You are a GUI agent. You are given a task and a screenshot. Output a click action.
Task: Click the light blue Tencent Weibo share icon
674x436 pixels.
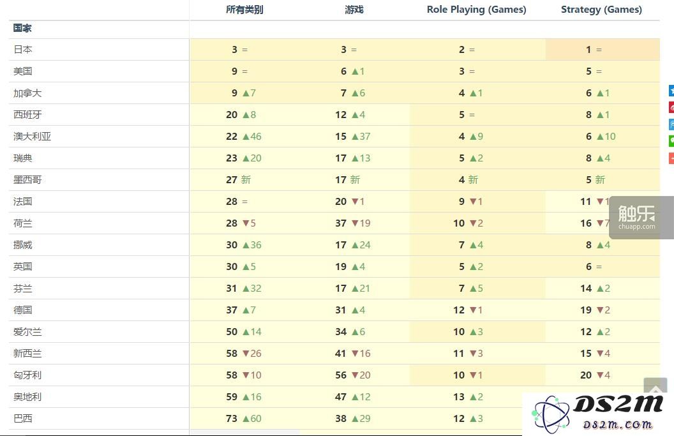pos(671,124)
